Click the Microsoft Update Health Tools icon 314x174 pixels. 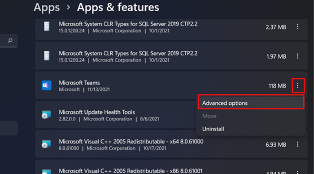[47, 115]
